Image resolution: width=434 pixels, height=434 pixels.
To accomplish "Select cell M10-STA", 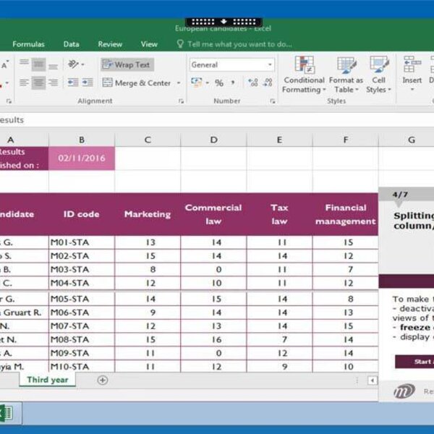I will click(x=82, y=367).
